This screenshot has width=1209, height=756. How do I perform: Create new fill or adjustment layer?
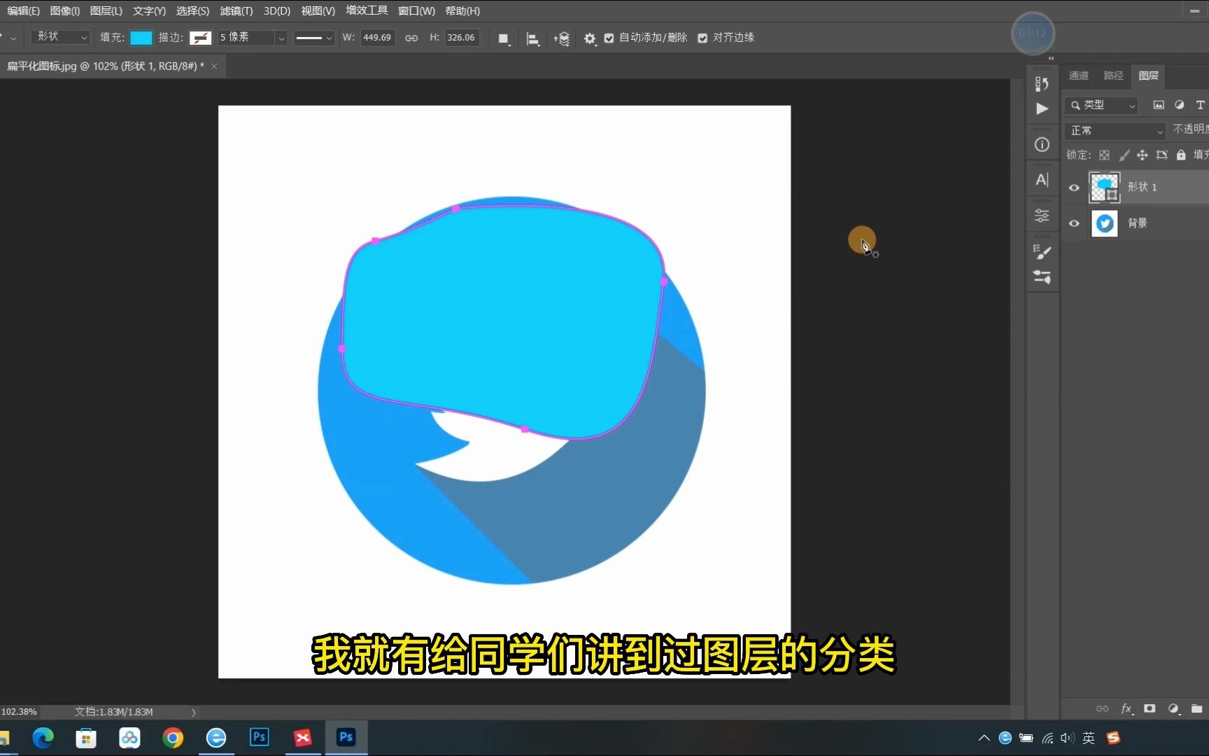click(x=1174, y=708)
